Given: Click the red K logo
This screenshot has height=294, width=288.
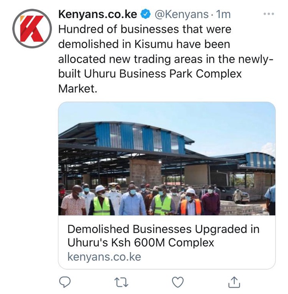Looking at the screenshot, I should 32,28.
